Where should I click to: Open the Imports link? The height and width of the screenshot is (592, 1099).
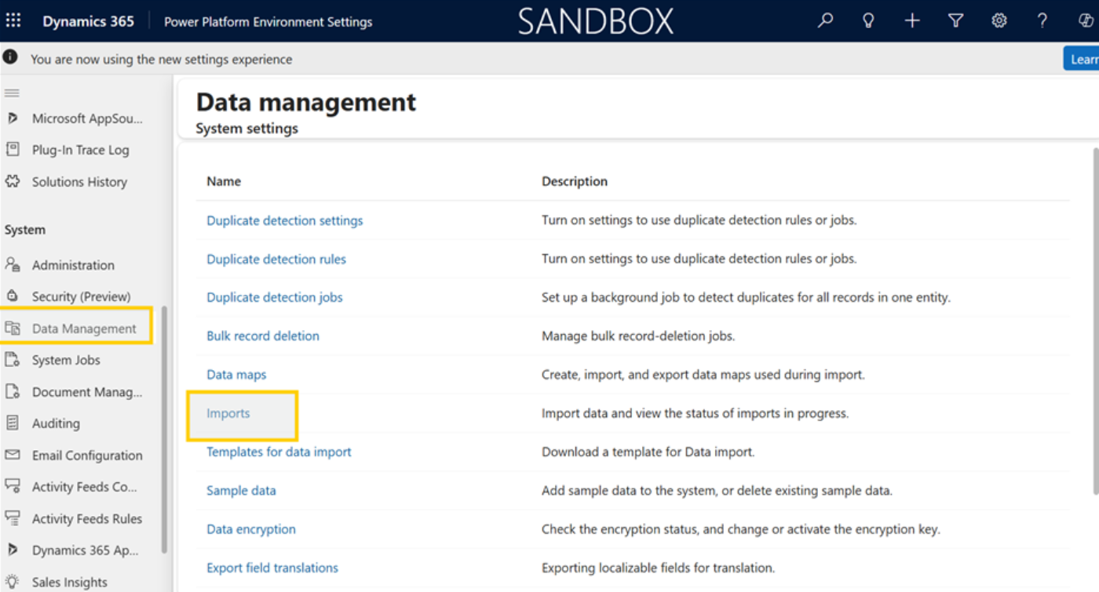pyautogui.click(x=228, y=413)
